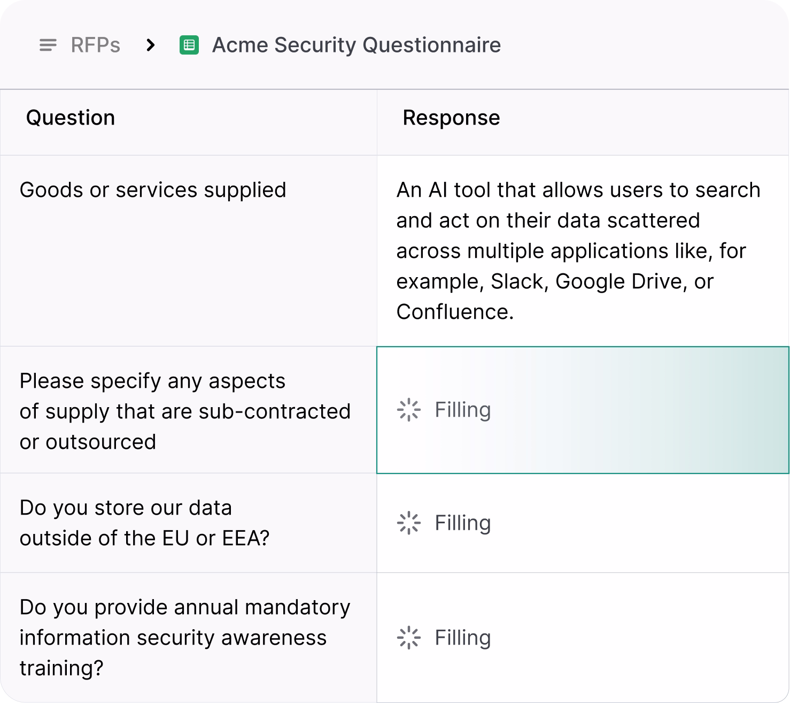Image resolution: width=790 pixels, height=703 pixels.
Task: Click the breadcrumb chevron arrow
Action: (x=151, y=45)
